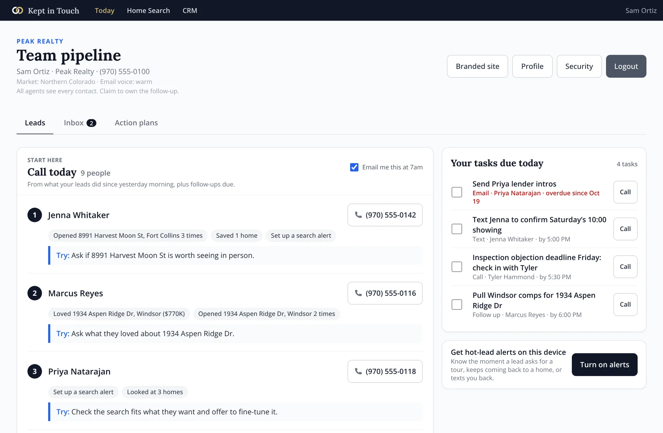This screenshot has height=433, width=663.
Task: Click Call for Inspection objection deadline task
Action: click(x=625, y=267)
